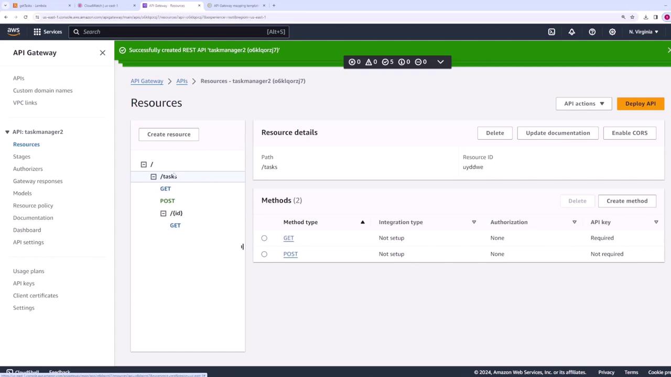The width and height of the screenshot is (671, 377).
Task: Open the Services grid menu
Action: [48, 31]
